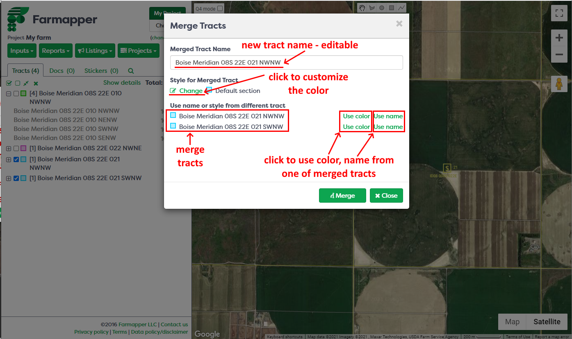Click the green X delete icon
Viewport: 572px width, 339px height.
point(36,83)
